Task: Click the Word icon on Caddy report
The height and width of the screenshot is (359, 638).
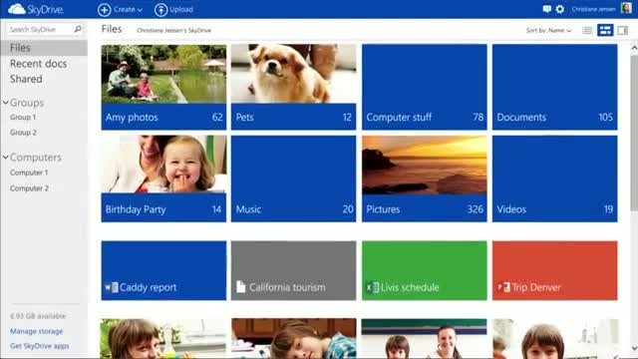Action: [x=112, y=287]
